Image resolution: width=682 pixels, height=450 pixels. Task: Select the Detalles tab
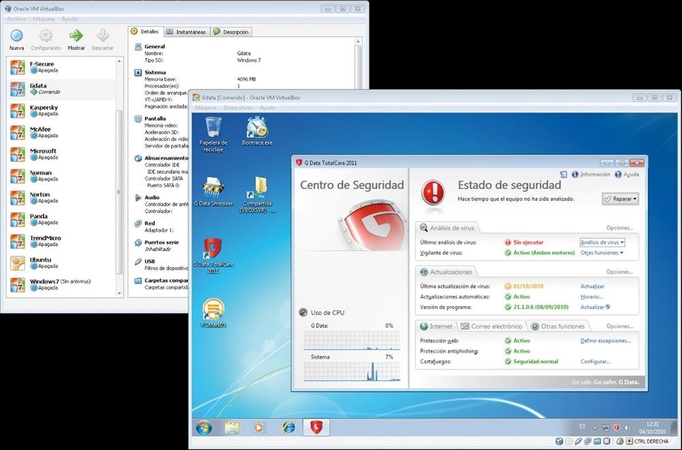coord(145,31)
